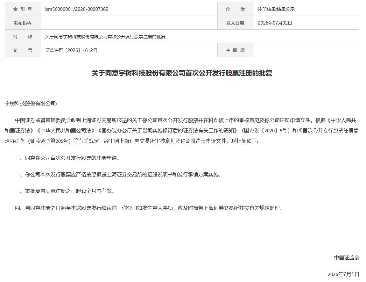Select the issue date 2026年07月02日

tap(275, 23)
